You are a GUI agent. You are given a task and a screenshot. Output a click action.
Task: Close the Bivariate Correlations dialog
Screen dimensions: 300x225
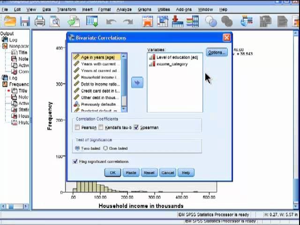(x=227, y=37)
